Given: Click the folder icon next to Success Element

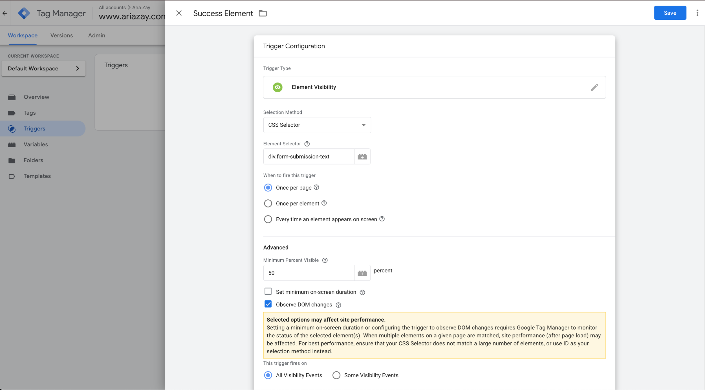Looking at the screenshot, I should pyautogui.click(x=263, y=13).
